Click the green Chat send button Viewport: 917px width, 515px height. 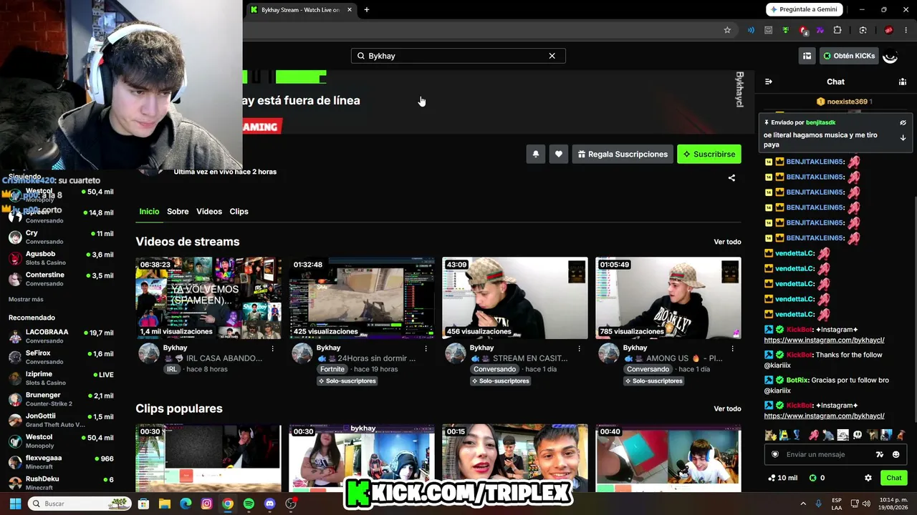coord(894,478)
